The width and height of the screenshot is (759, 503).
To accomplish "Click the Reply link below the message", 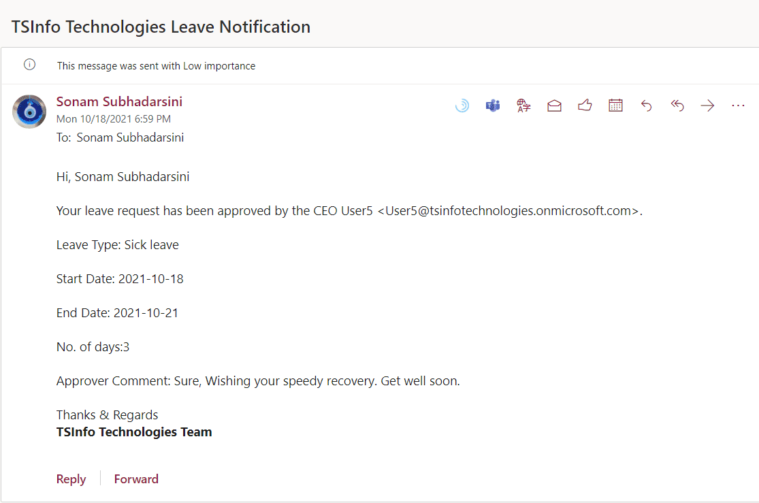I will pyautogui.click(x=71, y=479).
